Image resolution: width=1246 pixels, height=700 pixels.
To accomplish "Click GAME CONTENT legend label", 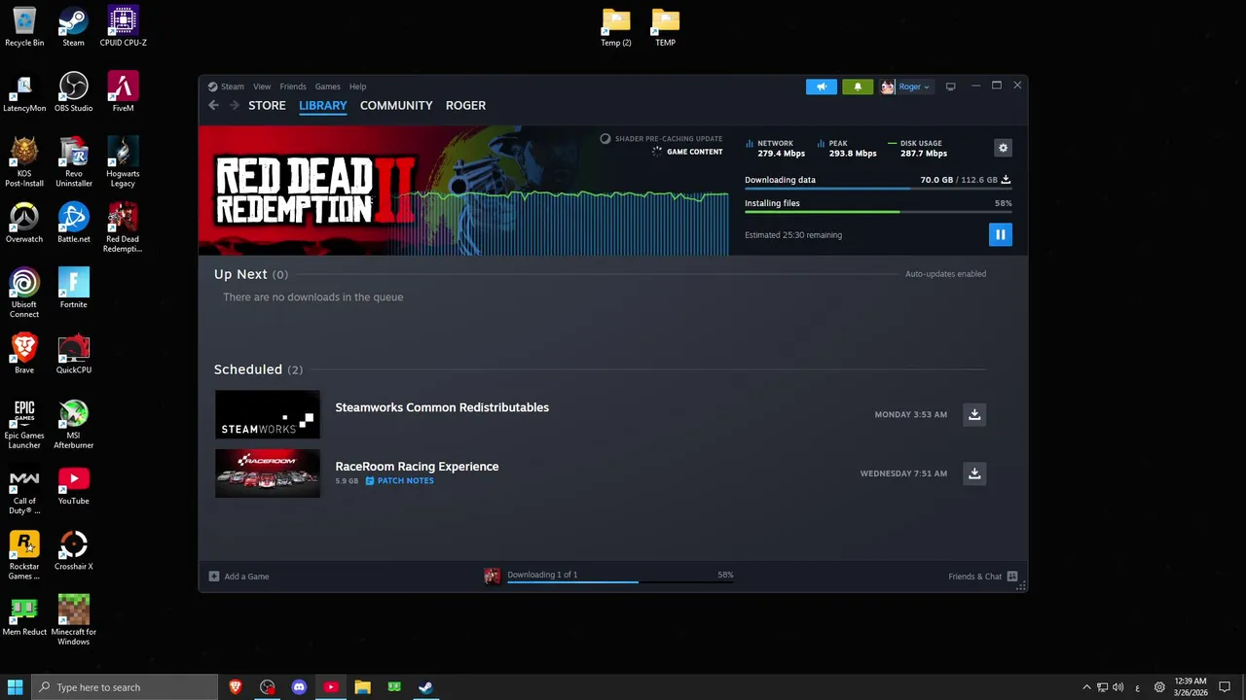I will point(694,152).
